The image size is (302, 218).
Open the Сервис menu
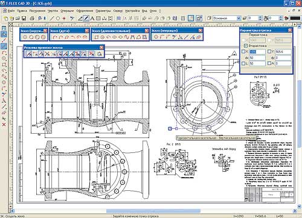118,11
